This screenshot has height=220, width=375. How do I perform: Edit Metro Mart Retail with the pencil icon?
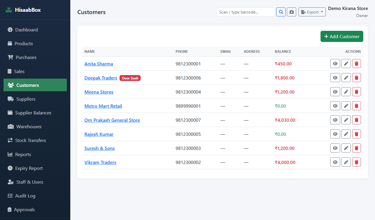(346, 106)
